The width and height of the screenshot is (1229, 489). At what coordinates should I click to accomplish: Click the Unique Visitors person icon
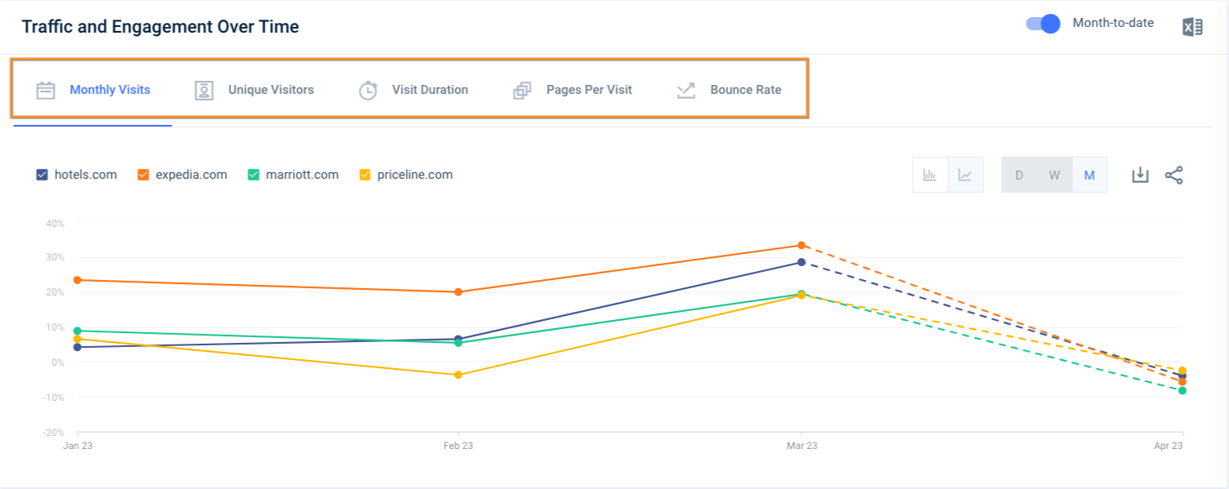pos(204,90)
